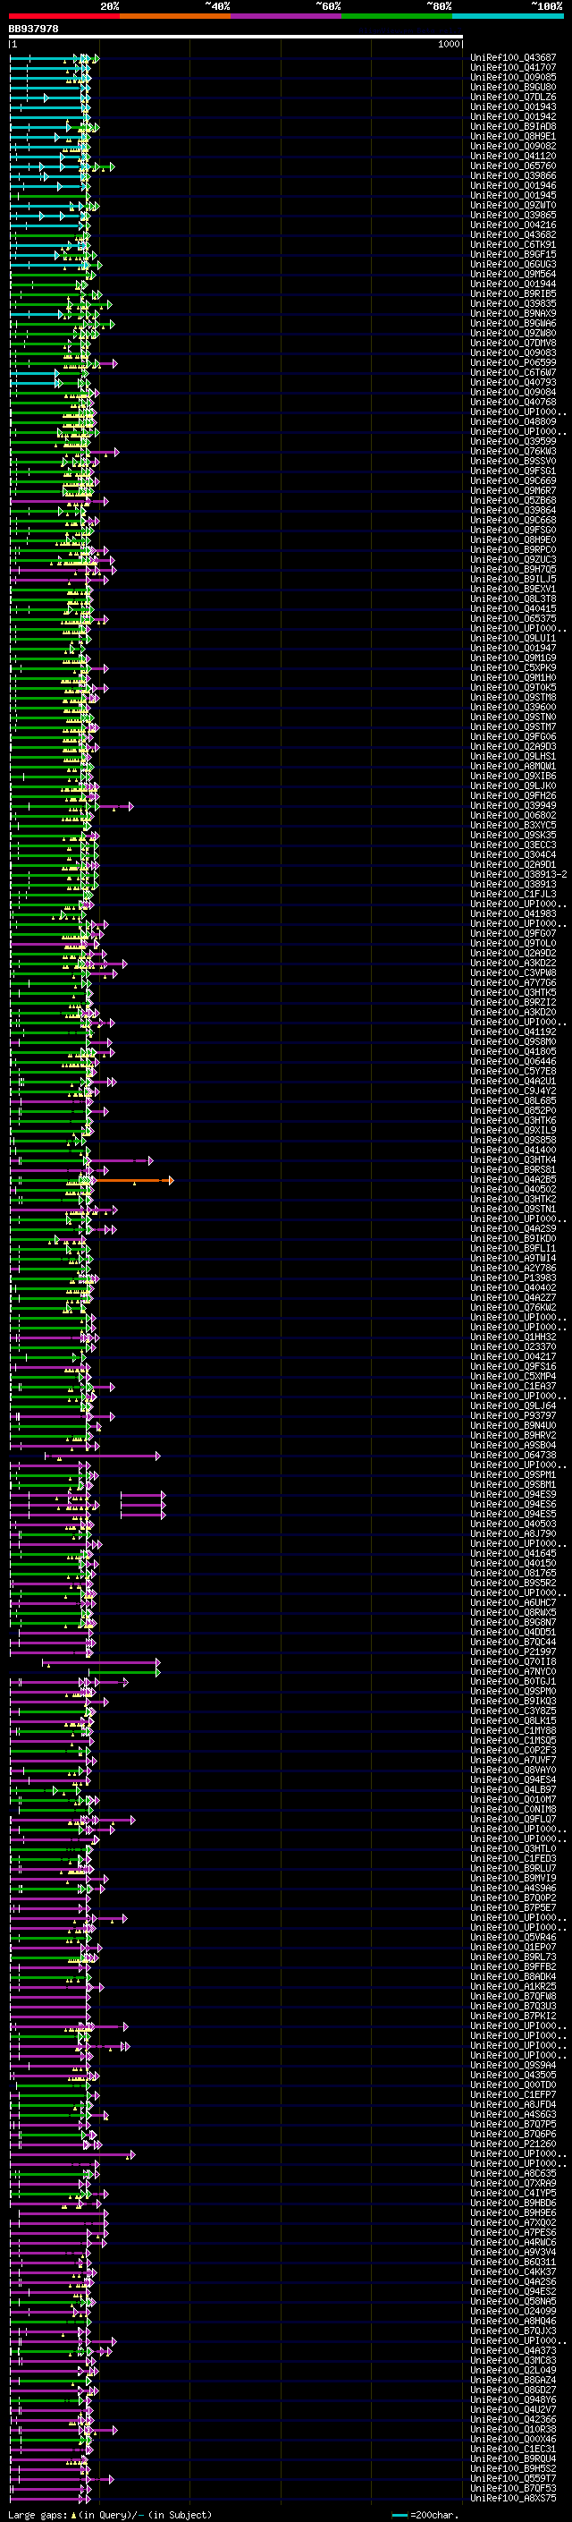This screenshot has height=2522, width=572.
Task: Select UniRef100_B9IAD8 in the list
Action: click(513, 126)
